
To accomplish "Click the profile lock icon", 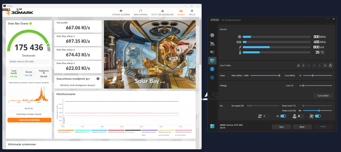I will pyautogui.click(x=330, y=65).
